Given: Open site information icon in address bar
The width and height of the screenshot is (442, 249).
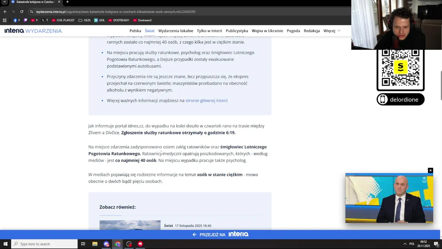Looking at the screenshot, I should 31,11.
